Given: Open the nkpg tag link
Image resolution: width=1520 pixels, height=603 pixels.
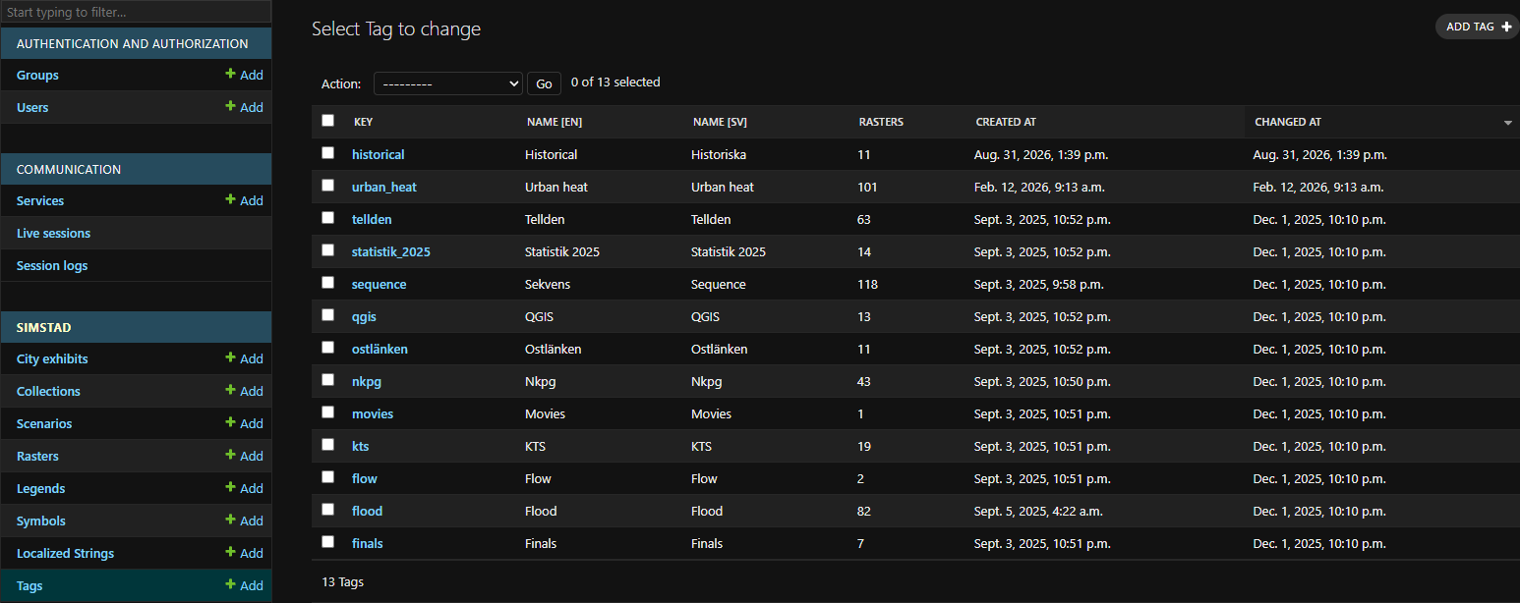Looking at the screenshot, I should pyautogui.click(x=366, y=381).
